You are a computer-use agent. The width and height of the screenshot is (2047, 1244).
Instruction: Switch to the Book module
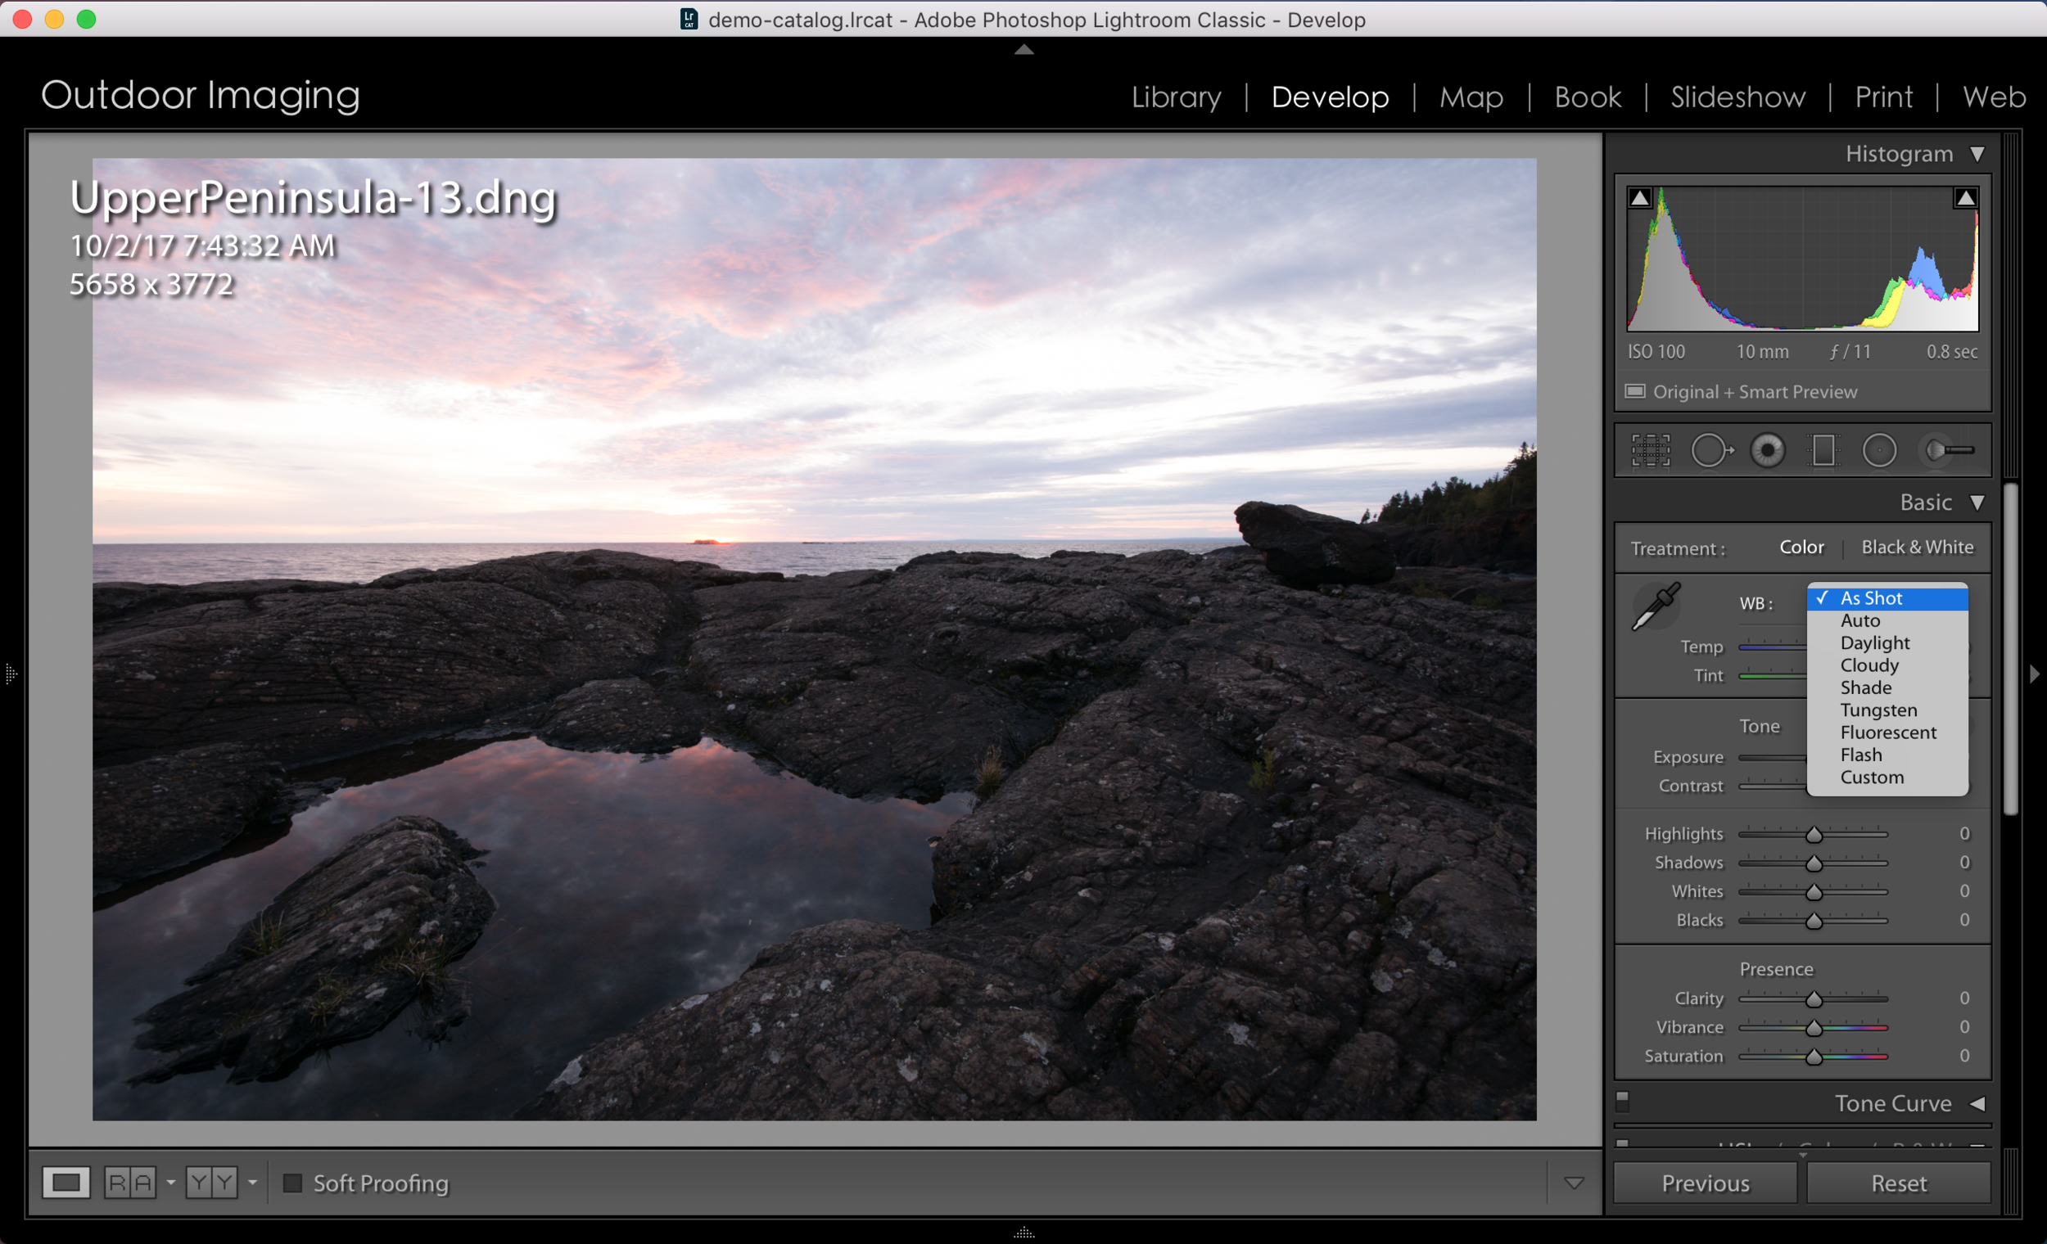tap(1587, 97)
